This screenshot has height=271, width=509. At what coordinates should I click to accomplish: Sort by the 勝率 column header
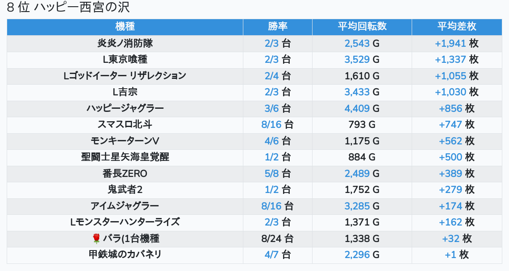coord(277,26)
